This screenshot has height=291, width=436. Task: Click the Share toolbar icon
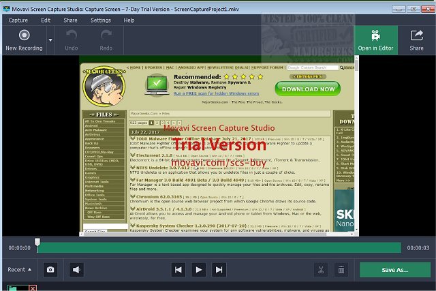click(x=416, y=40)
